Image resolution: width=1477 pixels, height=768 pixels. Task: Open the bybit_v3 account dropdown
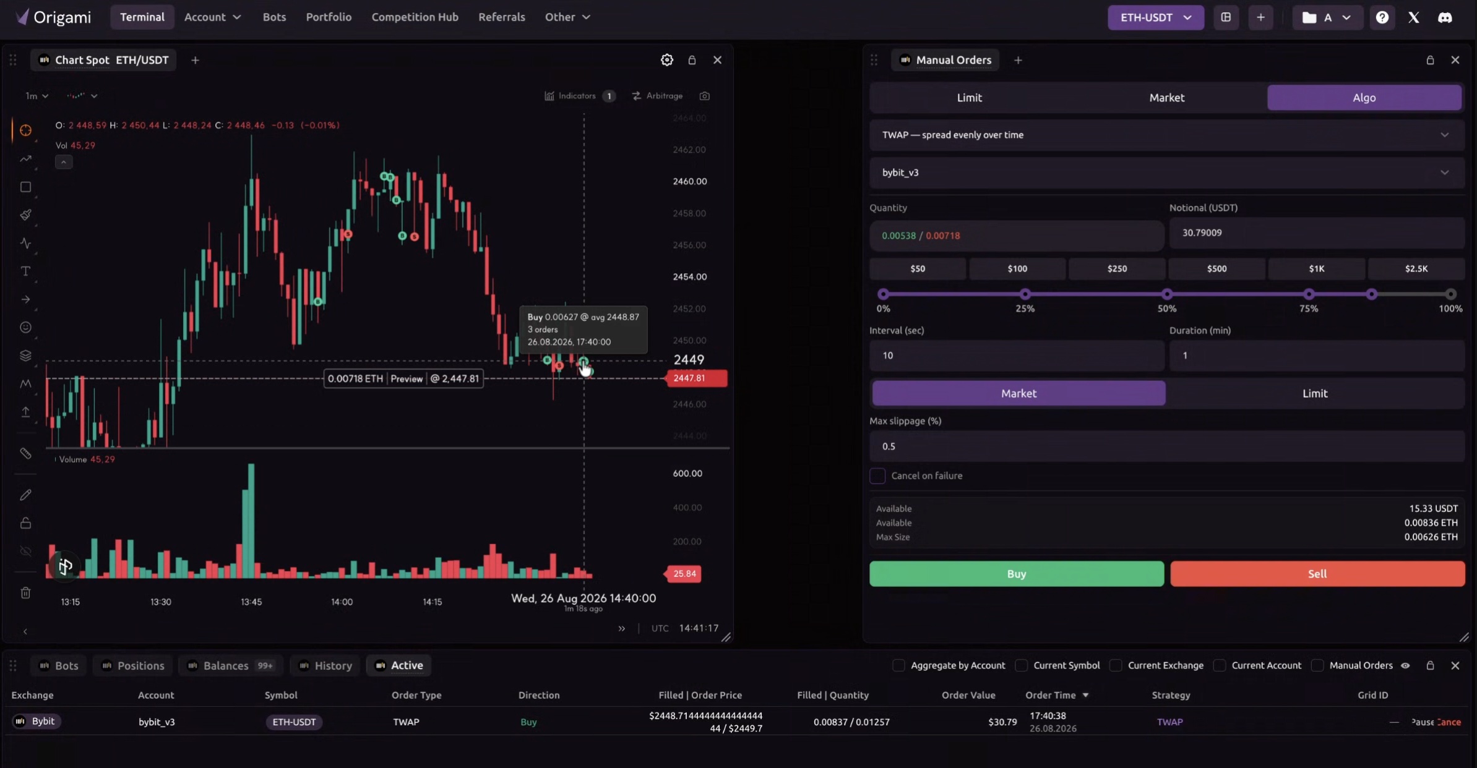1166,173
